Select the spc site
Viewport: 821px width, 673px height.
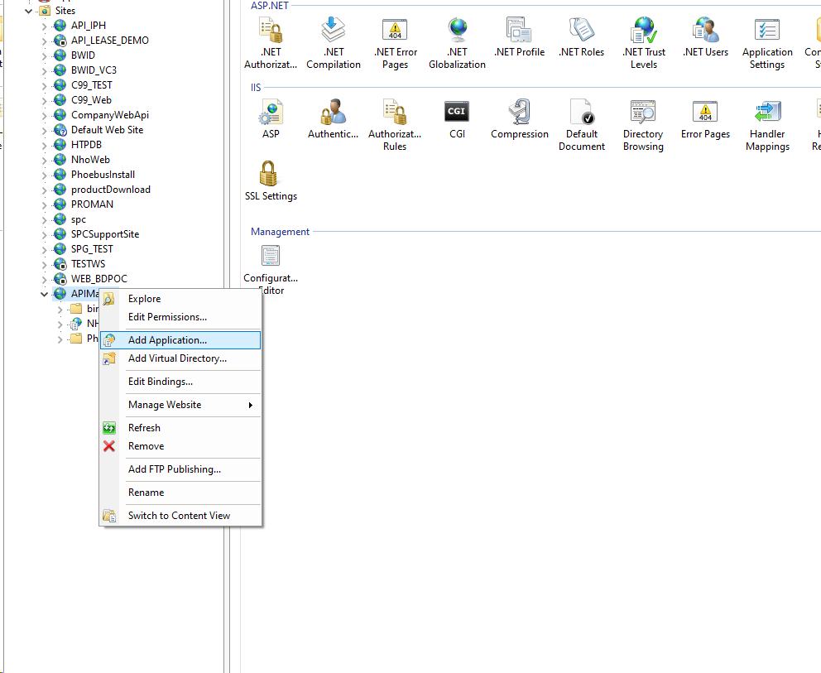[79, 219]
